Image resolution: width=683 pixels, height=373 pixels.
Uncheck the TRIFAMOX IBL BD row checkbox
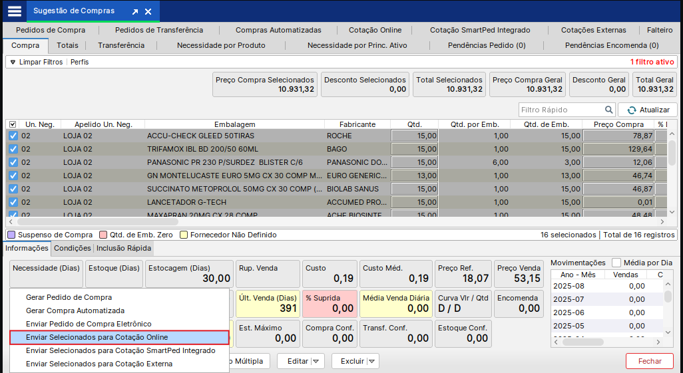(x=13, y=149)
